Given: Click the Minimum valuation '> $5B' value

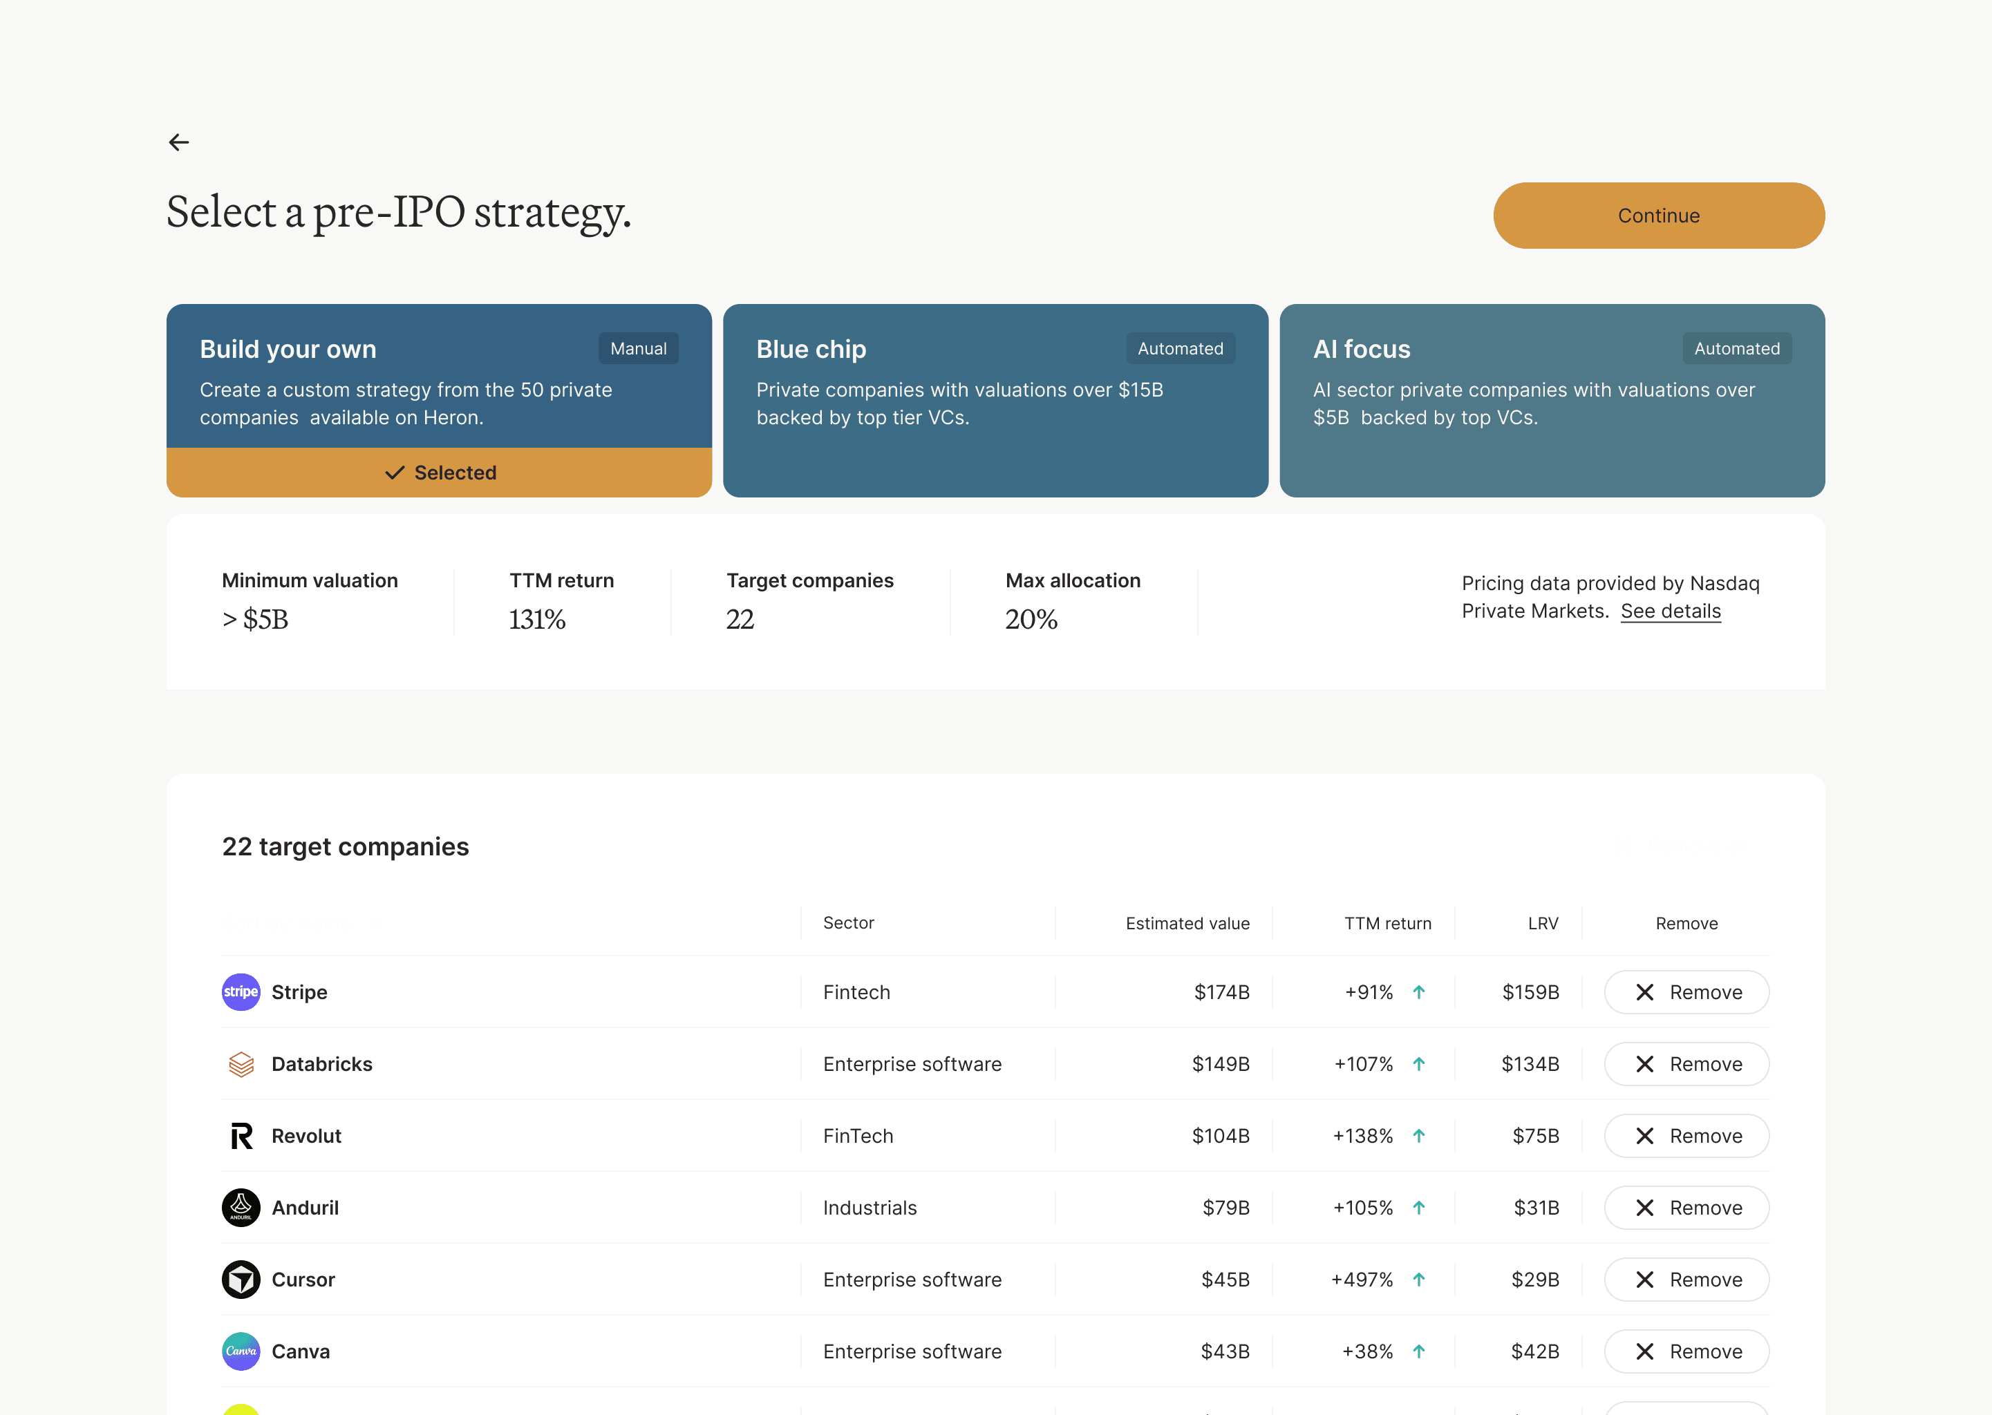Looking at the screenshot, I should coord(255,618).
